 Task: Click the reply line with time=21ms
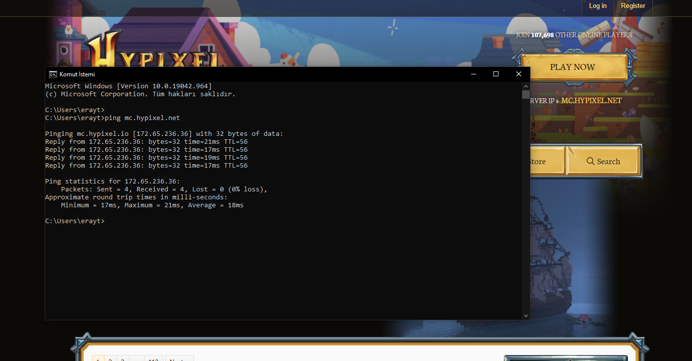(x=146, y=142)
